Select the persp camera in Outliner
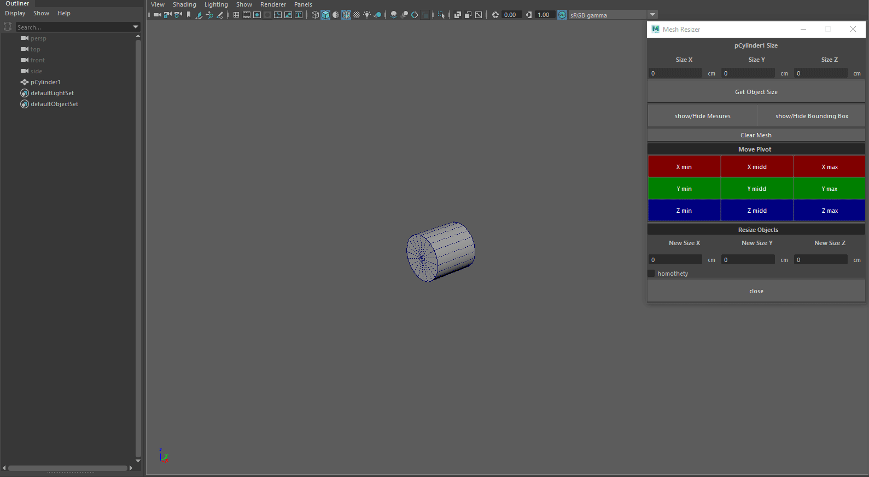869x477 pixels. click(38, 38)
